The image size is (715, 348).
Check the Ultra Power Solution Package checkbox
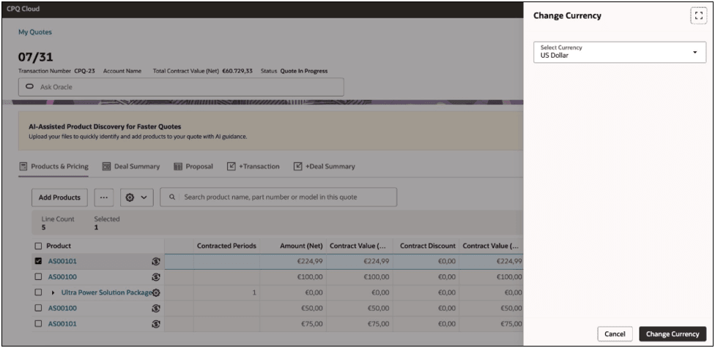(38, 292)
